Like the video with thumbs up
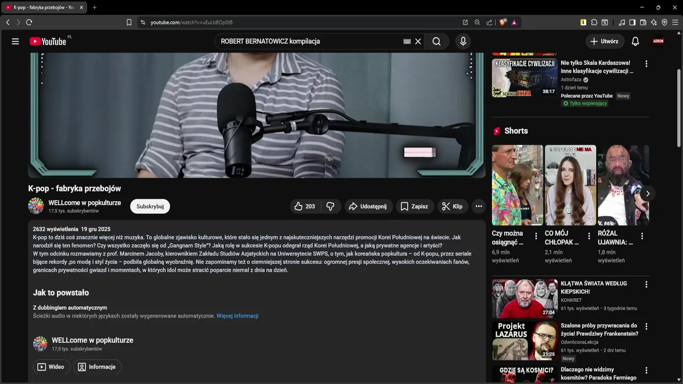Image resolution: width=683 pixels, height=384 pixels. tap(305, 206)
